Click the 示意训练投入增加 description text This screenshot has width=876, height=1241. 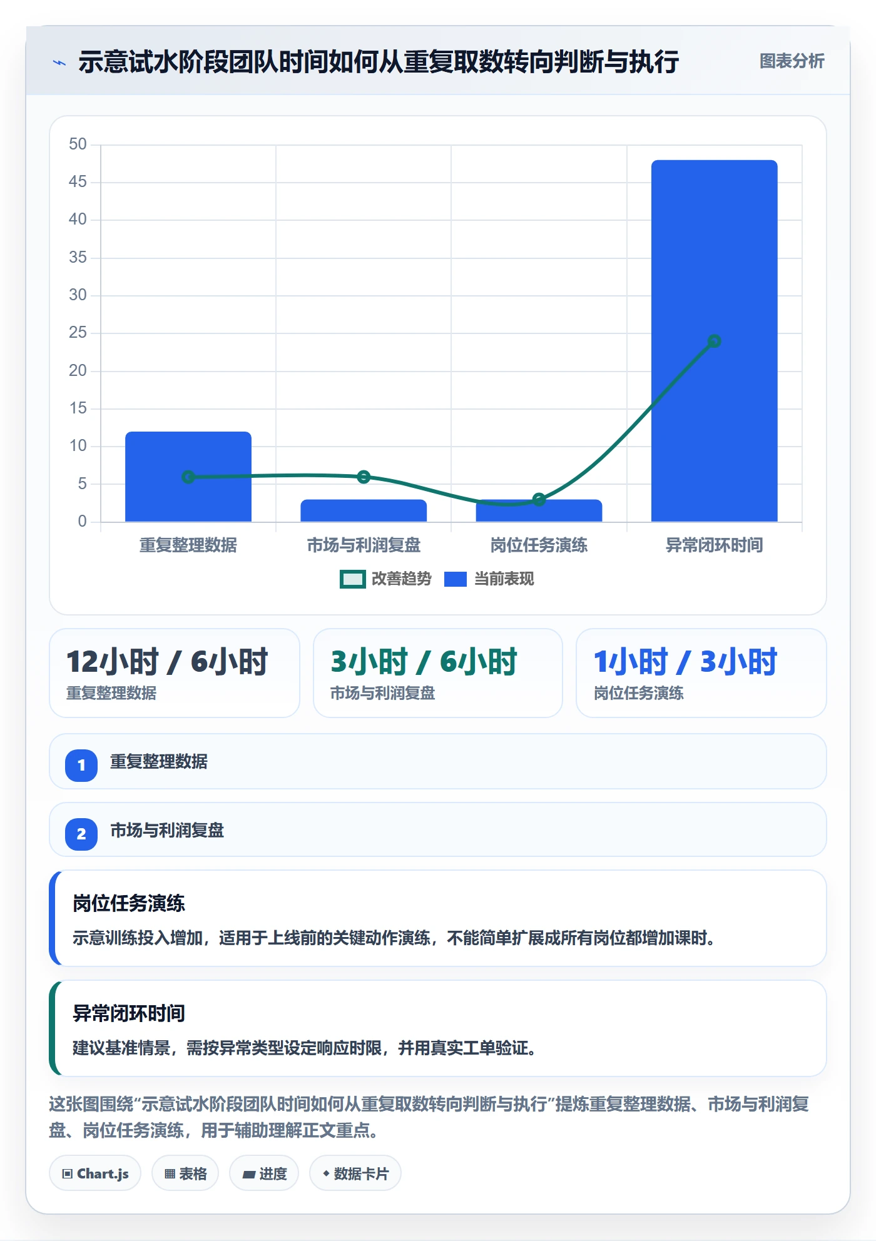point(394,938)
